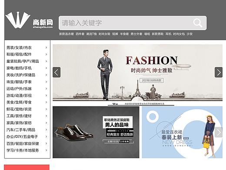
Task: Open the 男人的品味 leather shoes banner
Action: pos(96,132)
